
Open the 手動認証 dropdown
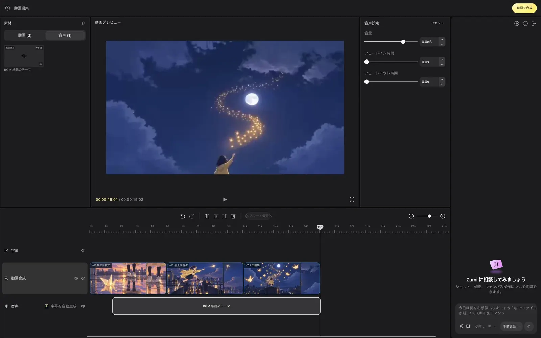[x=511, y=326]
